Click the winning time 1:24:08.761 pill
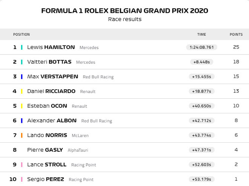Screen dimensions: 249x186 [x=201, y=47]
